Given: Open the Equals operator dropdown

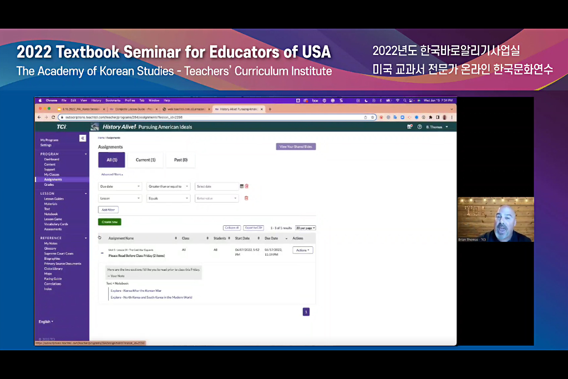Looking at the screenshot, I should click(x=168, y=198).
